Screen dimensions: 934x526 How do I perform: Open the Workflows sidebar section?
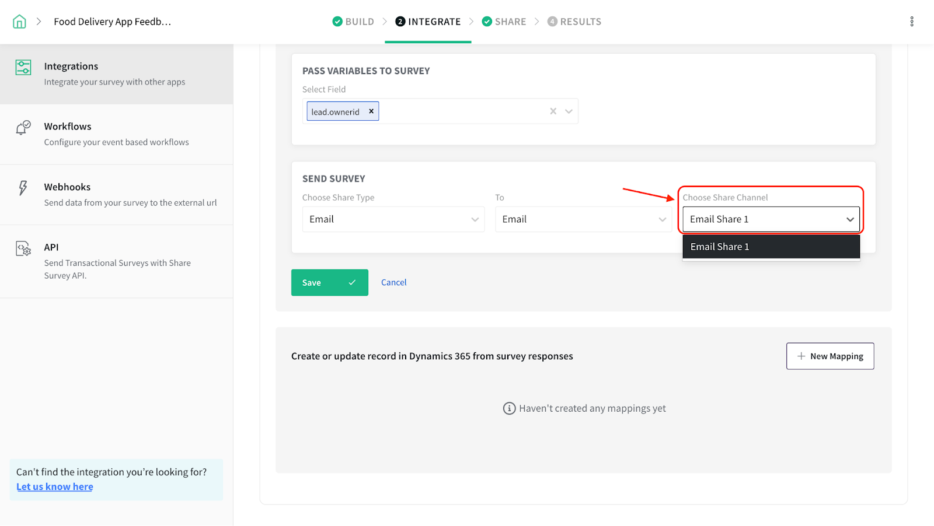117,134
